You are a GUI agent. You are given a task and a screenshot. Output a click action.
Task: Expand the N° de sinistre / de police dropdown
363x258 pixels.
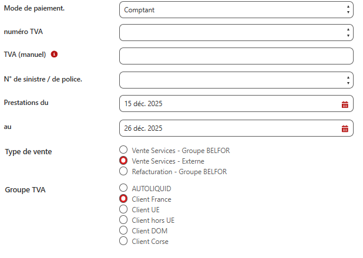[236, 80]
